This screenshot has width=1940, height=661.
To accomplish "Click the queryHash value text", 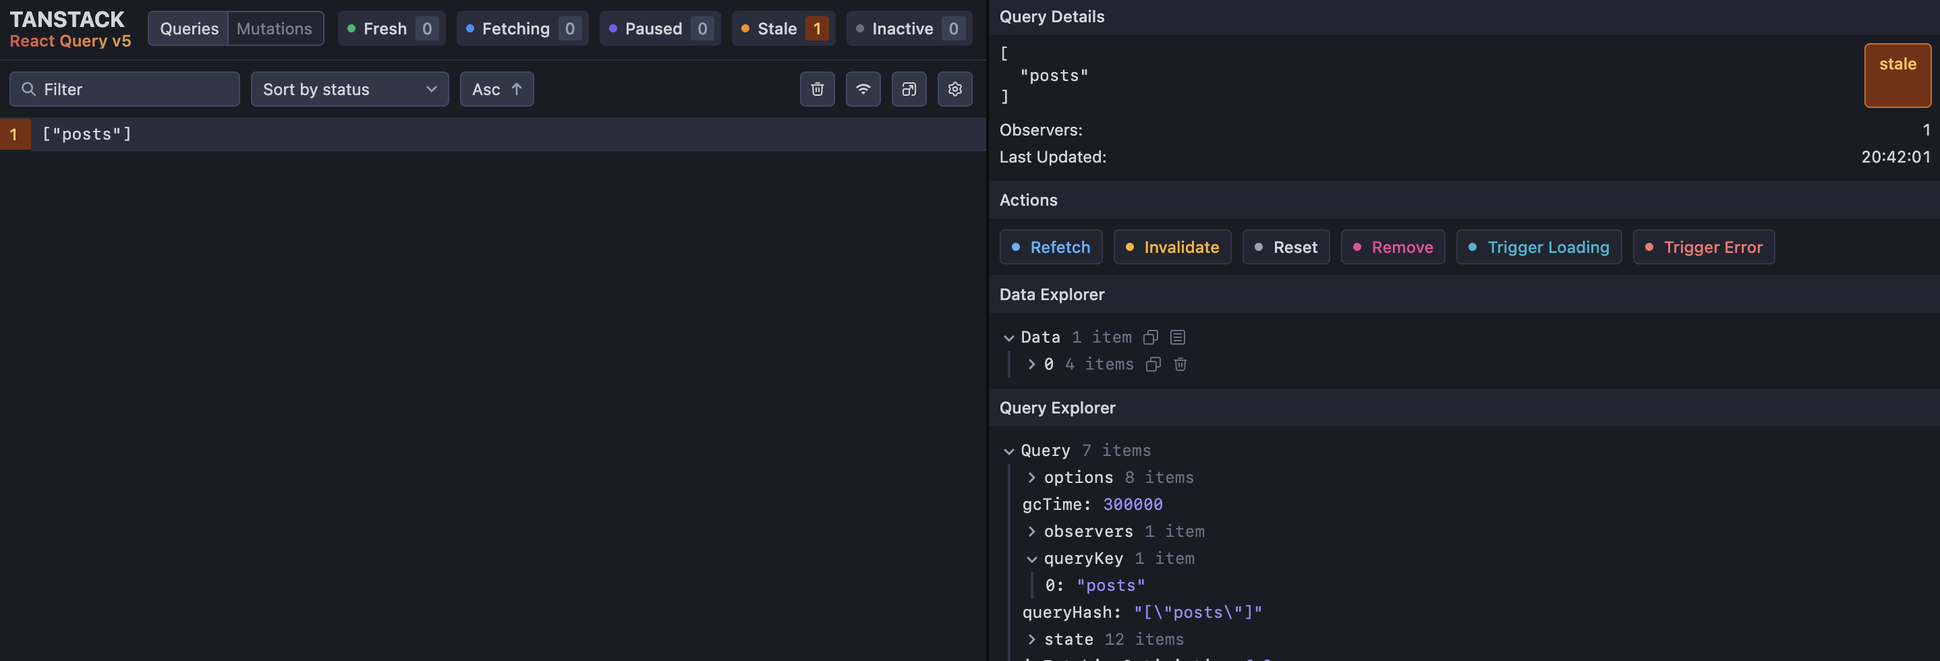I will coord(1197,612).
